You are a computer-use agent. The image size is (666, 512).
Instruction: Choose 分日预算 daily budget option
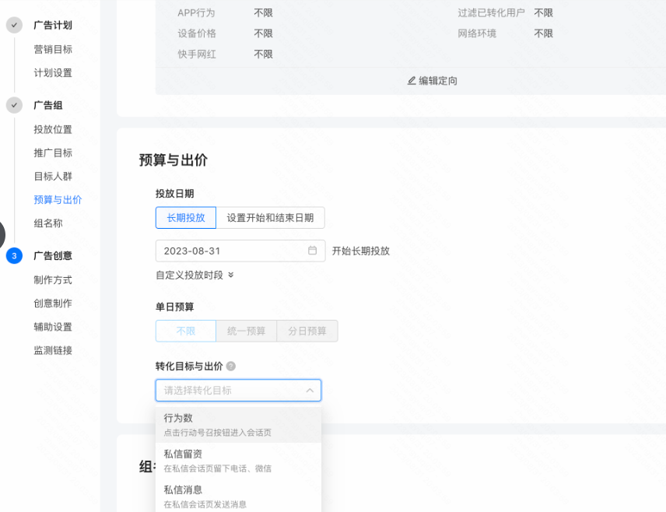[x=307, y=331]
